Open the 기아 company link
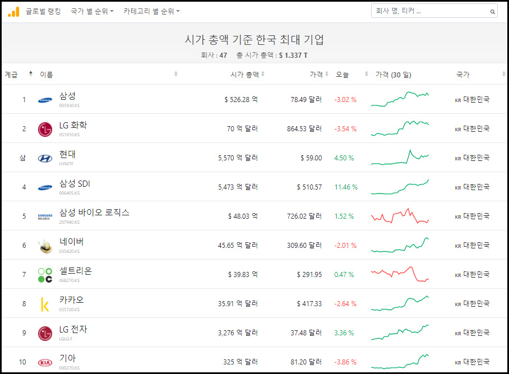509x374 pixels. (67, 358)
